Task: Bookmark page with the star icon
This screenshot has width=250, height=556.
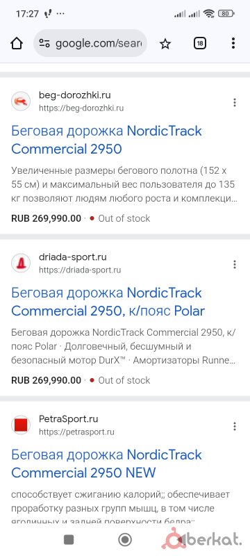Action: point(165,44)
